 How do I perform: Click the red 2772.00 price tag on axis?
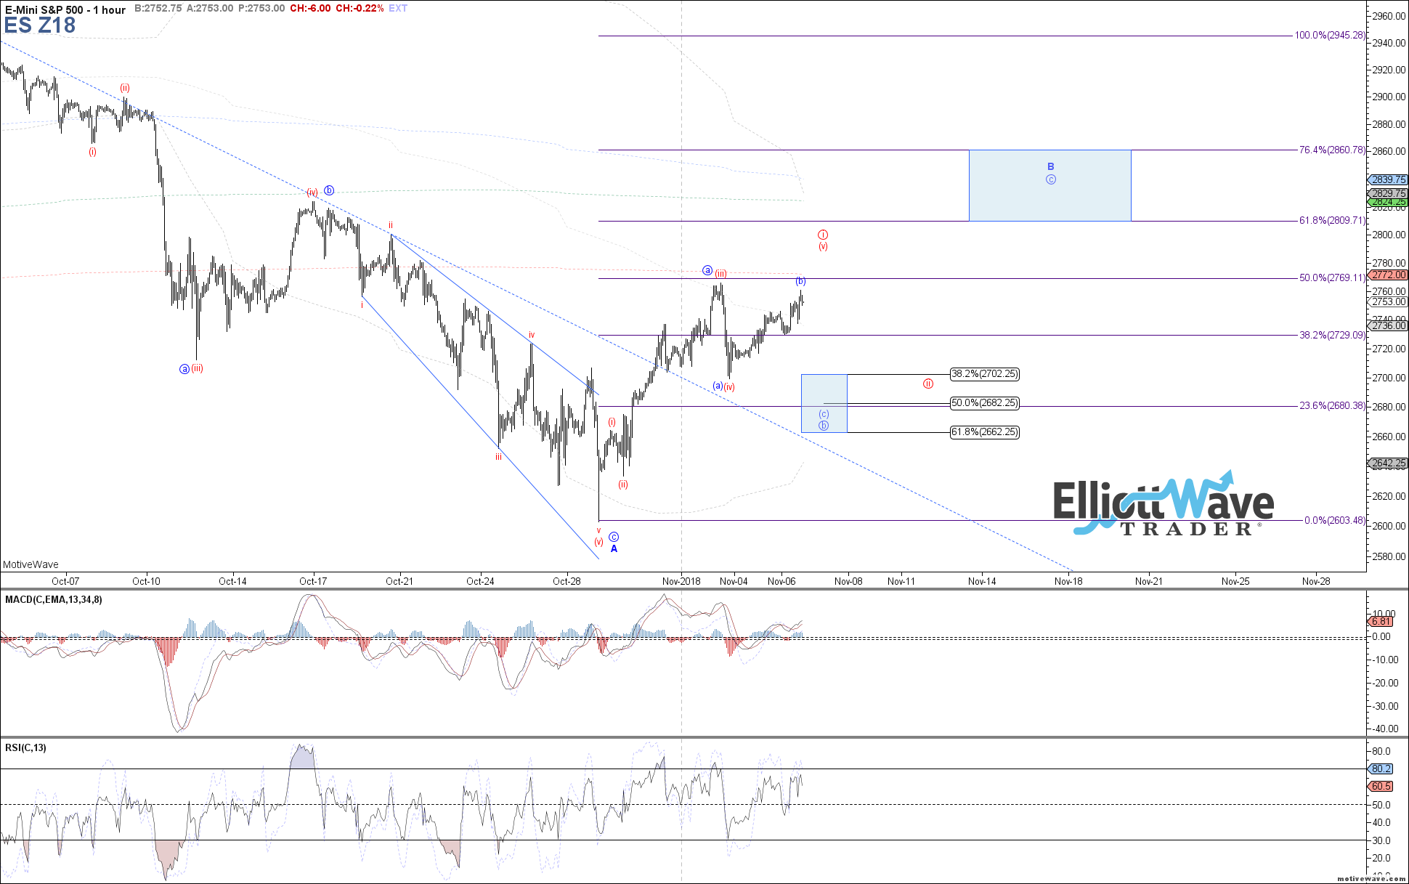point(1388,275)
